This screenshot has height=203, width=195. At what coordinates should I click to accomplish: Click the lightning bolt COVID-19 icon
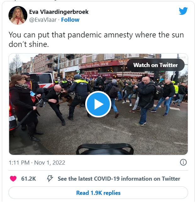50,179
